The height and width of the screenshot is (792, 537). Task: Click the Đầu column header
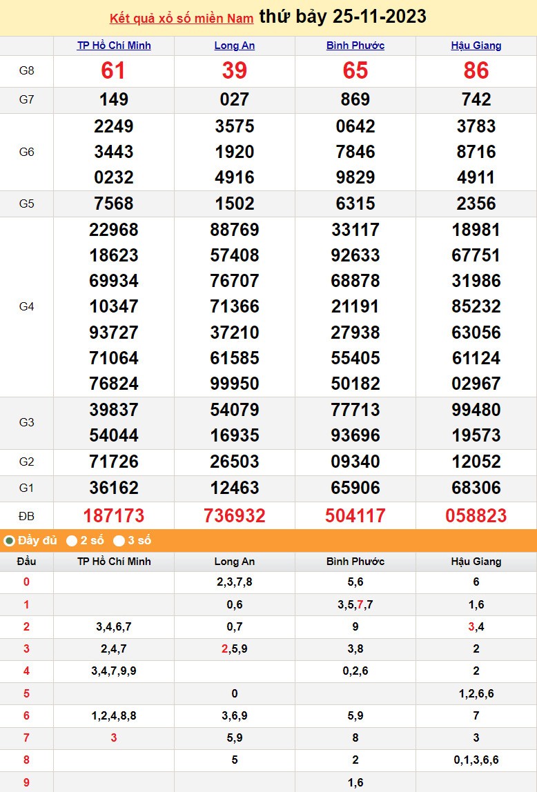pyautogui.click(x=26, y=562)
